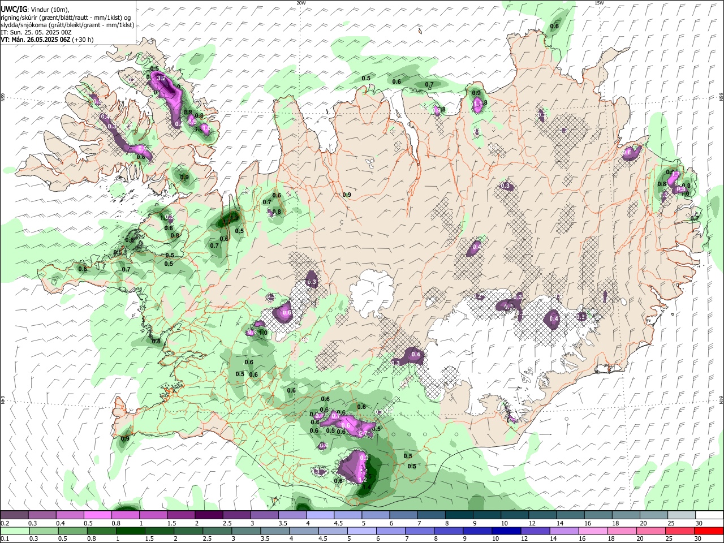Click the darkest purple 2–2.5 snow swatch

click(209, 515)
